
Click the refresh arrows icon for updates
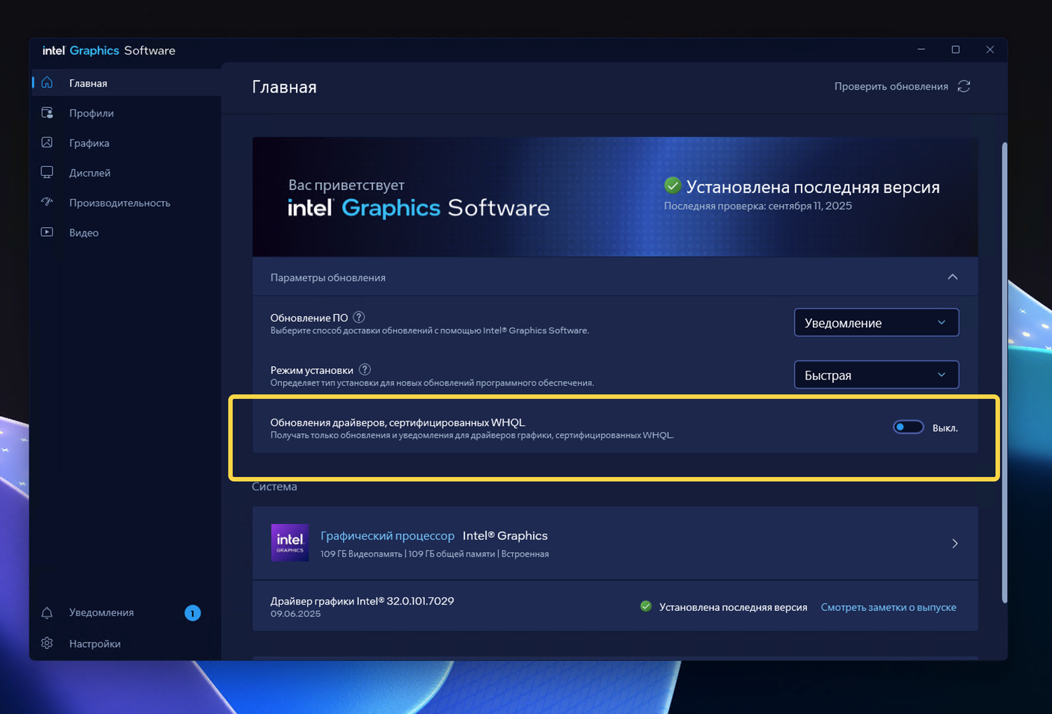pyautogui.click(x=964, y=86)
